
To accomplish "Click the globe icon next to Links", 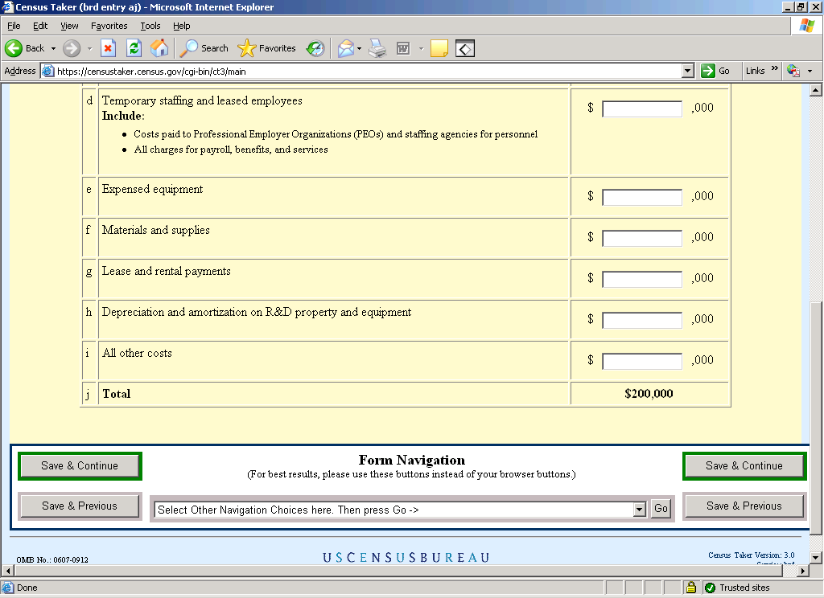I will tap(793, 71).
